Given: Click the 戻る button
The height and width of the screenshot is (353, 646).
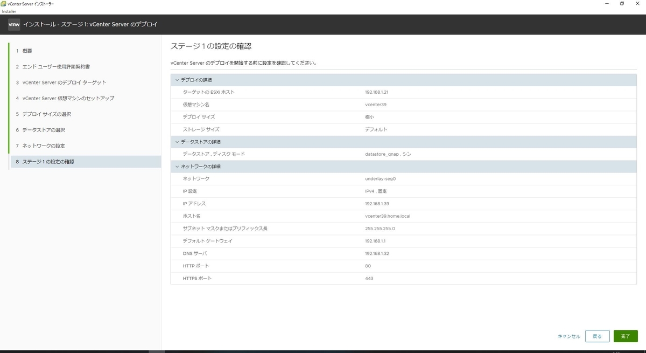Looking at the screenshot, I should pos(597,336).
